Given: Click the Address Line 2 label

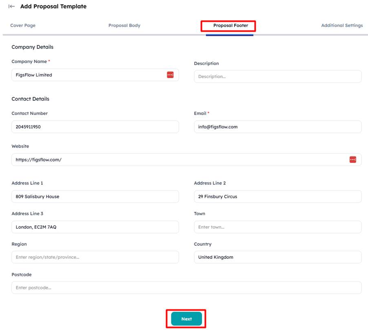Looking at the screenshot, I should (x=210, y=183).
